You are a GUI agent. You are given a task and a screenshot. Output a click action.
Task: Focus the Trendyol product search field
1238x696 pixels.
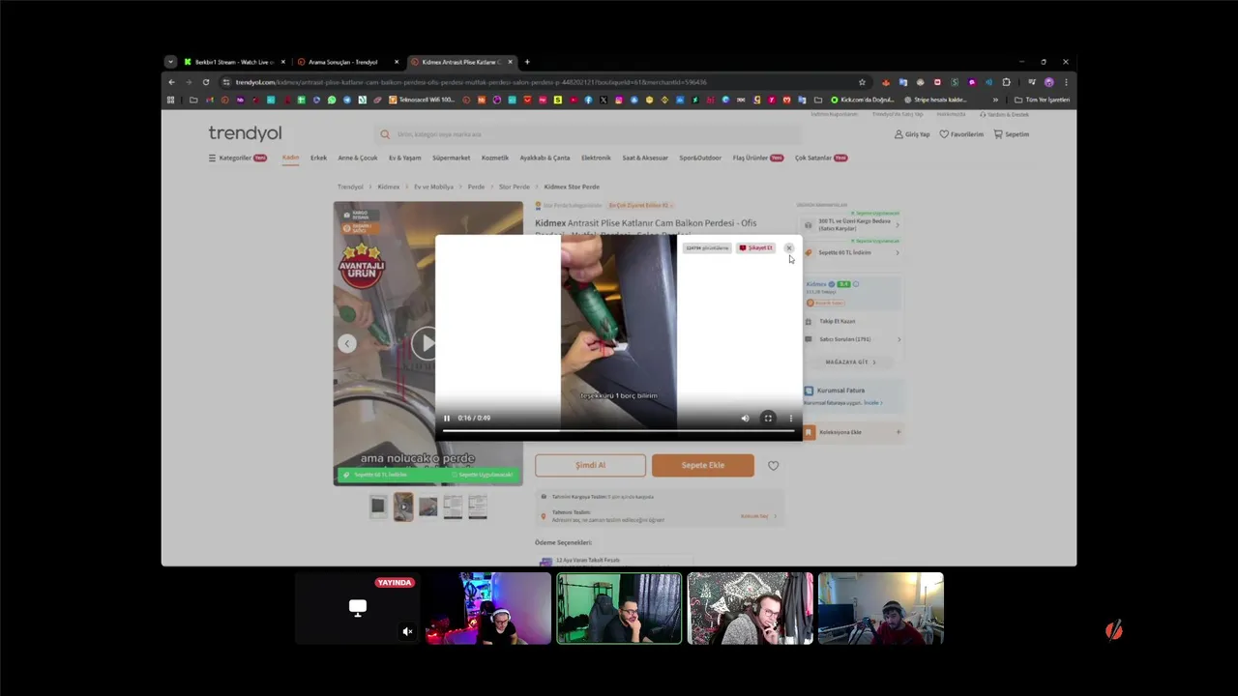pos(588,134)
